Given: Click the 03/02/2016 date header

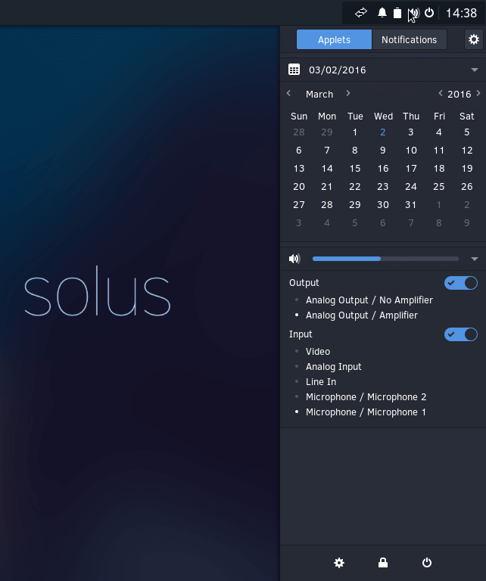Looking at the screenshot, I should pyautogui.click(x=338, y=70).
